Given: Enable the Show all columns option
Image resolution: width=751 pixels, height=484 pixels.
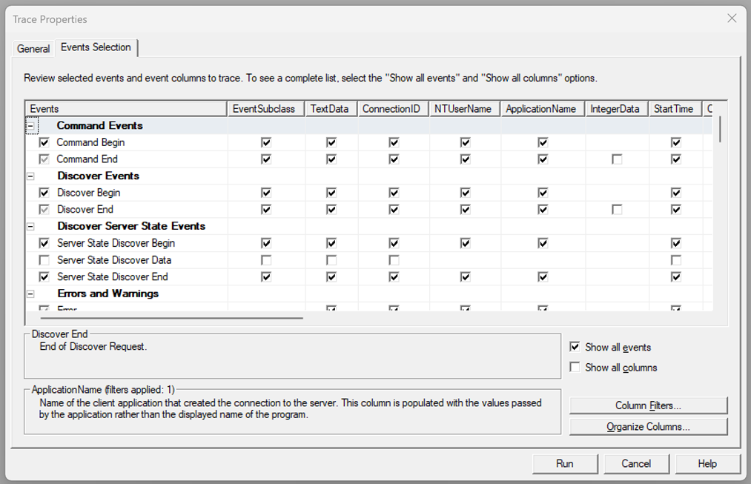Looking at the screenshot, I should click(x=575, y=367).
